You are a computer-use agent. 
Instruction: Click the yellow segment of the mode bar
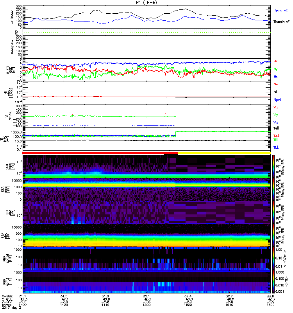tap(224, 153)
